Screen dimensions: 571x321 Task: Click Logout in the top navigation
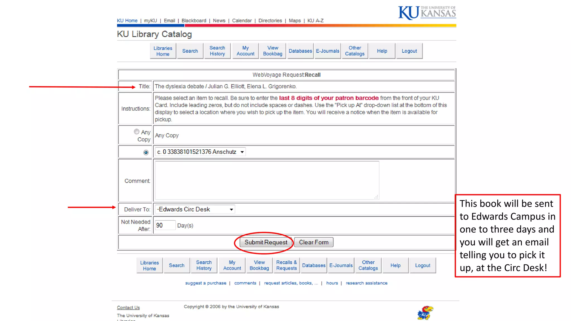tap(409, 51)
